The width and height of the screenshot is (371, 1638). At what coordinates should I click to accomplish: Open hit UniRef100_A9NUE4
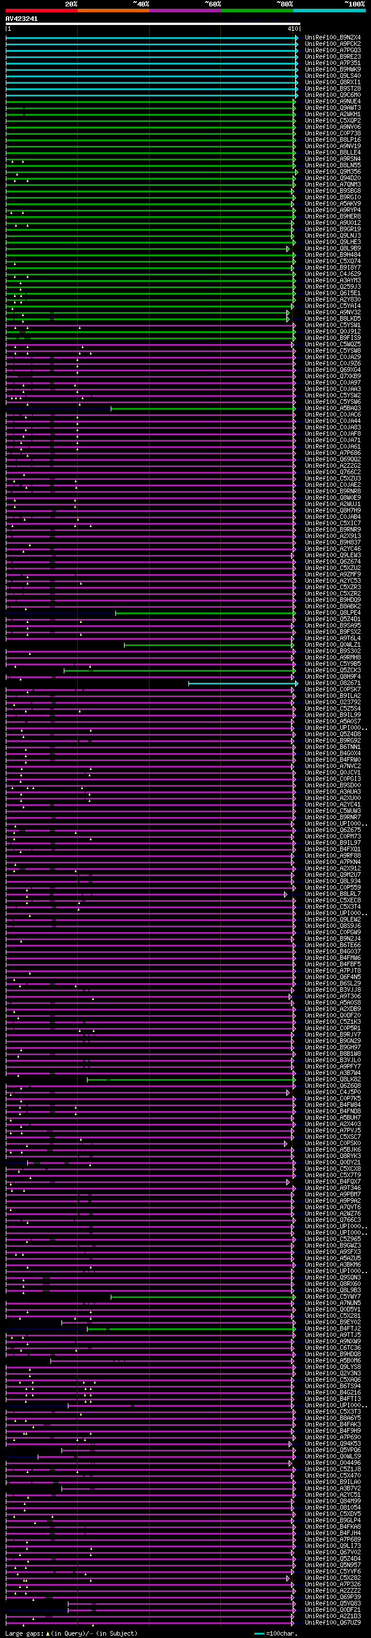pyautogui.click(x=333, y=101)
